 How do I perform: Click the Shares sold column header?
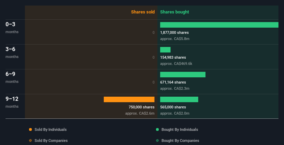tap(143, 12)
